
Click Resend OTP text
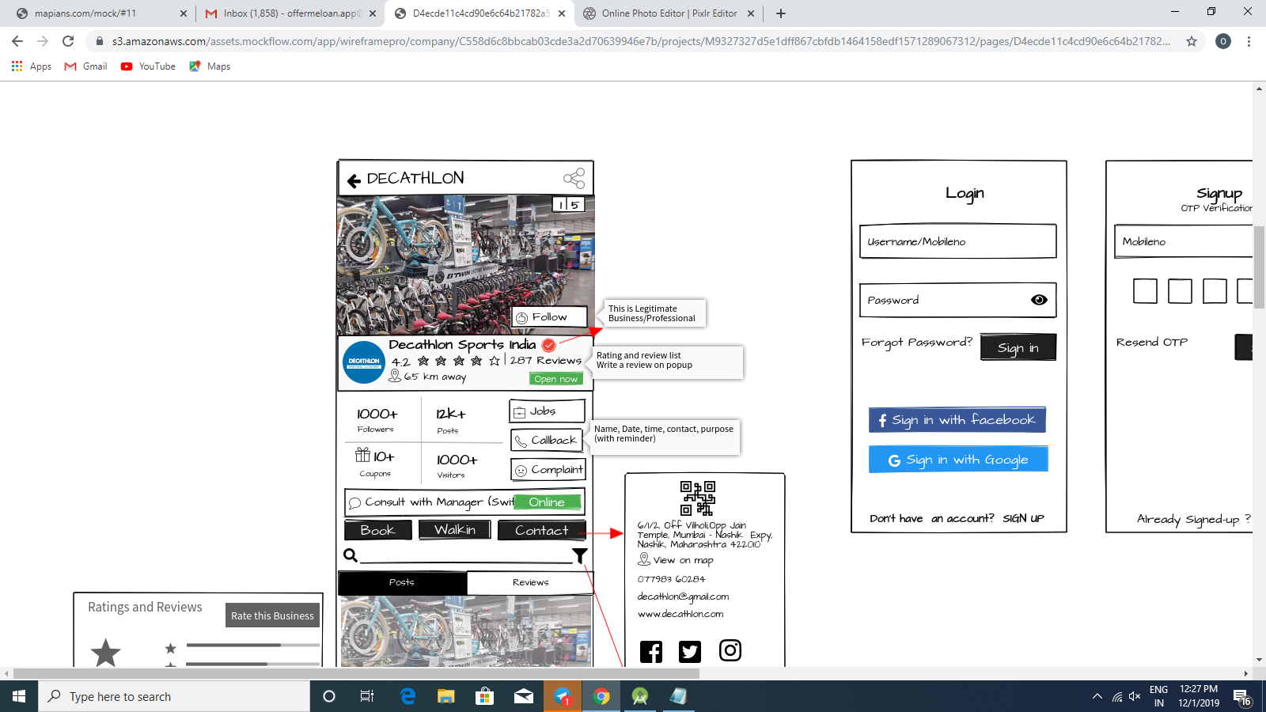coord(1152,343)
